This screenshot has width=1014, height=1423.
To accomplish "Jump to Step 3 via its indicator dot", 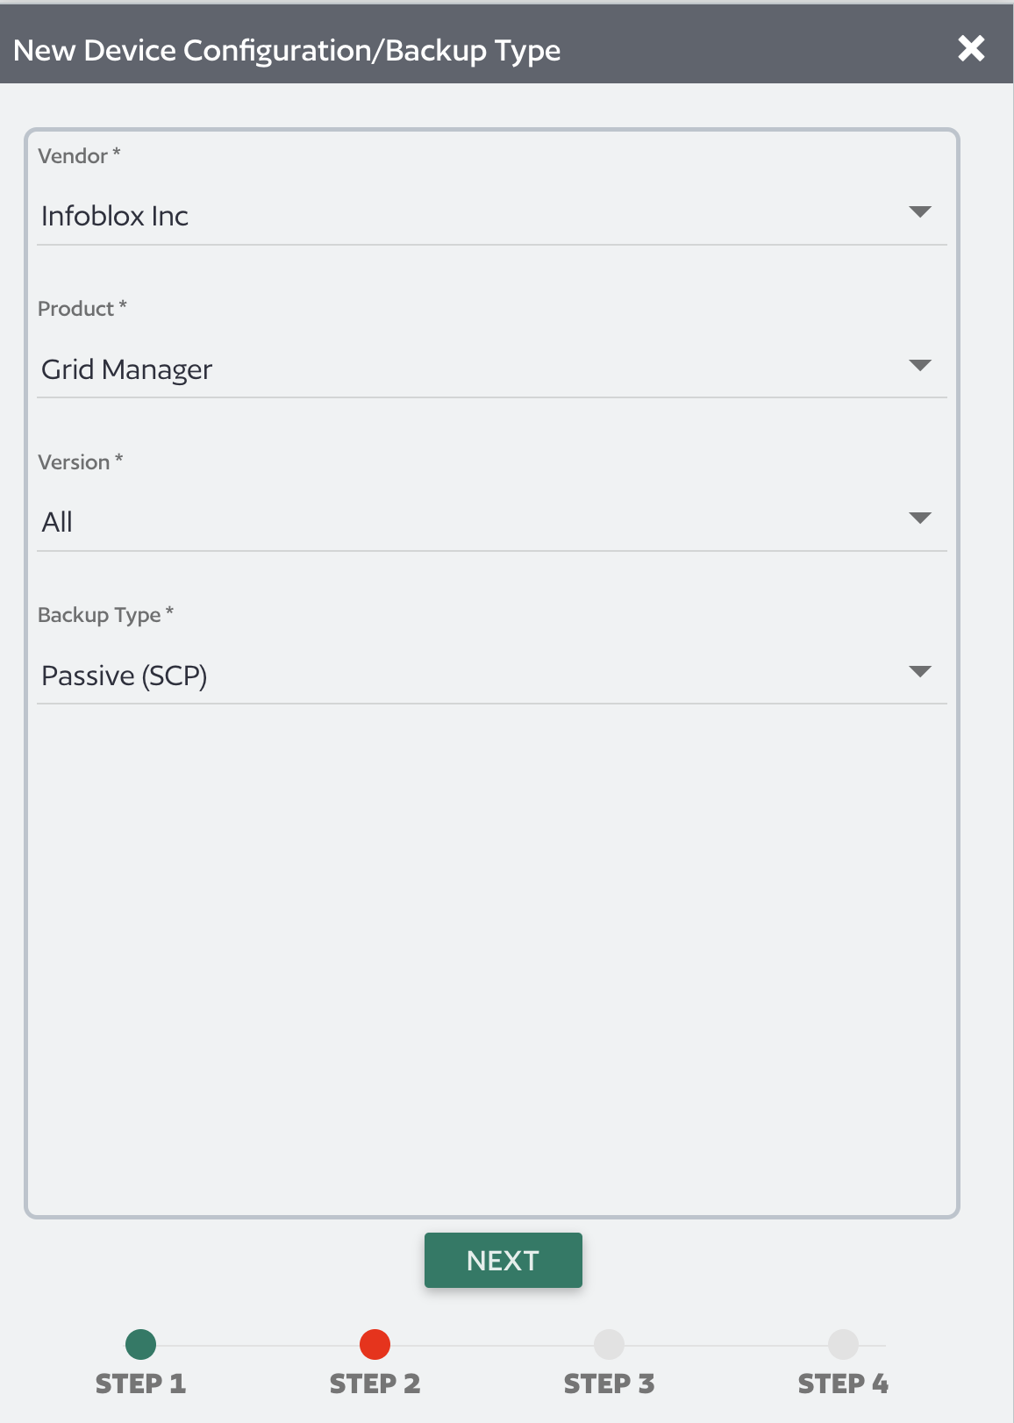I will 609,1344.
